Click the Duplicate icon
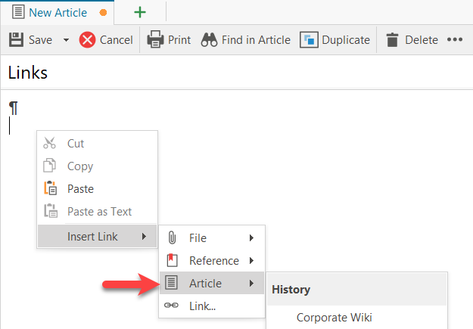The width and height of the screenshot is (473, 329). pyautogui.click(x=309, y=40)
